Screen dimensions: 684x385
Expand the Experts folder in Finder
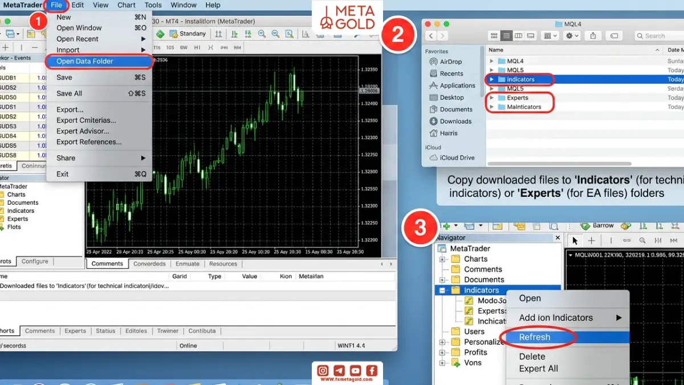[x=491, y=98]
